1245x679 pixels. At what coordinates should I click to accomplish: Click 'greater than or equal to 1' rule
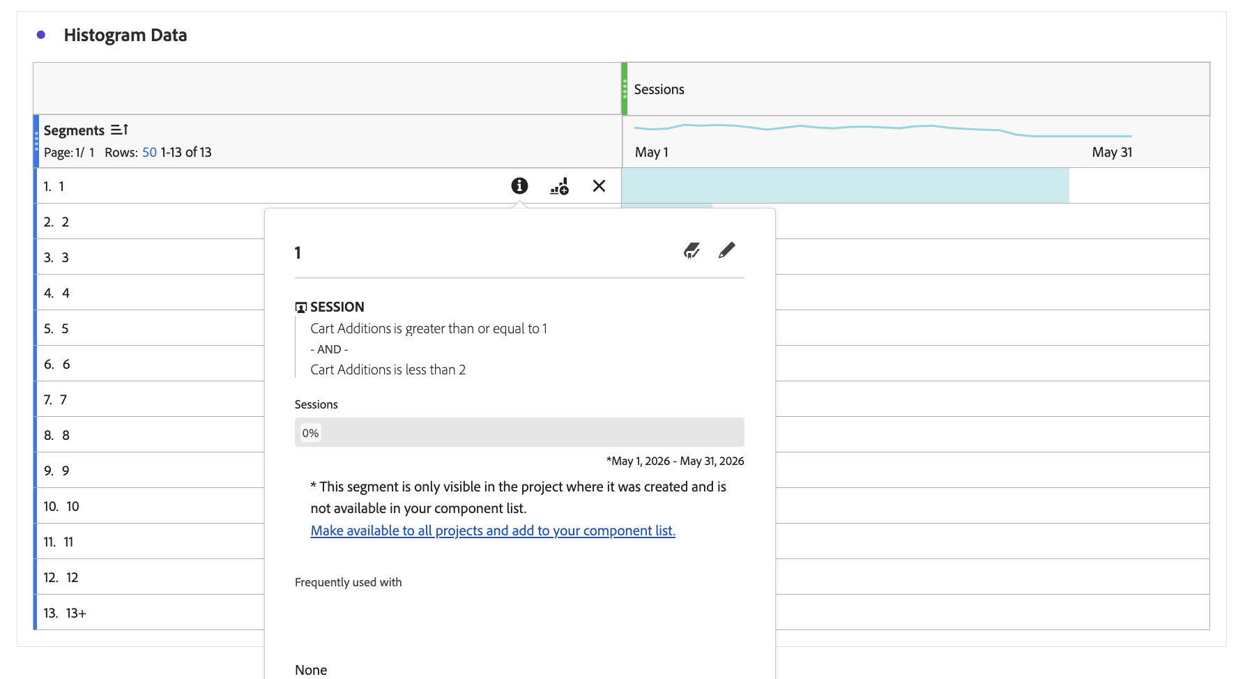point(429,328)
